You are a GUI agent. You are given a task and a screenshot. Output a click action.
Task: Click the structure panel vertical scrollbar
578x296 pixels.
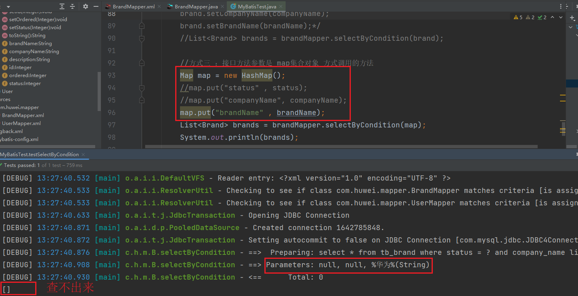click(99, 91)
